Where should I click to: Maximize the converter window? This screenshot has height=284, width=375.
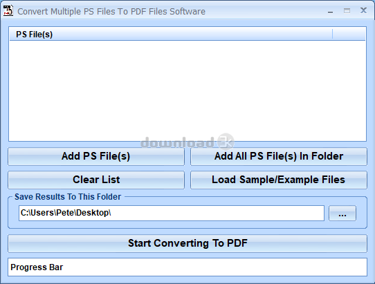click(347, 11)
